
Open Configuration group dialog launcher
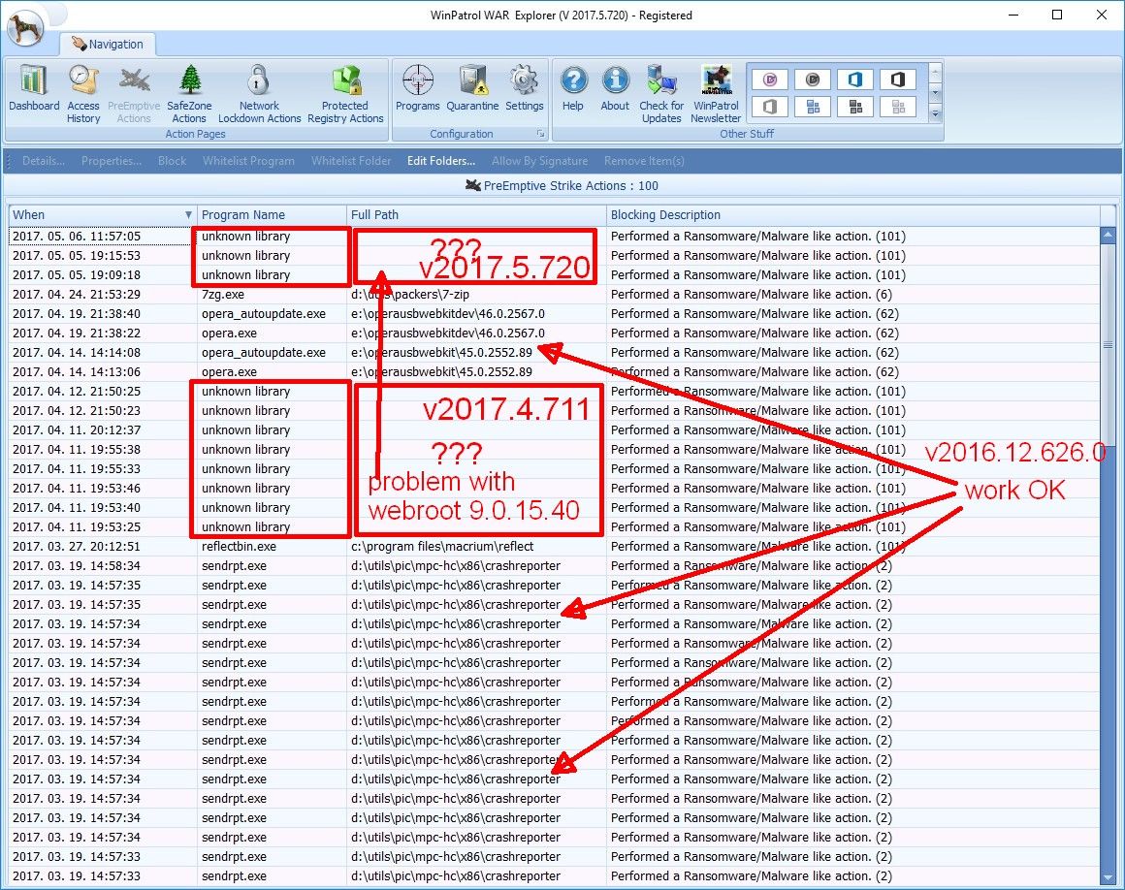(x=540, y=134)
